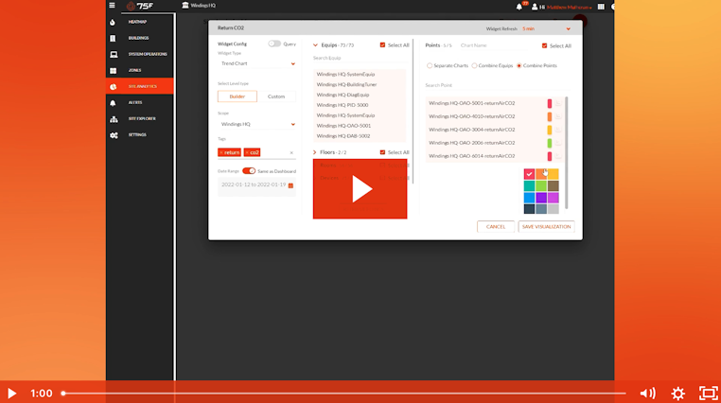This screenshot has height=403, width=721.
Task: Click the Cancel button
Action: coord(496,226)
